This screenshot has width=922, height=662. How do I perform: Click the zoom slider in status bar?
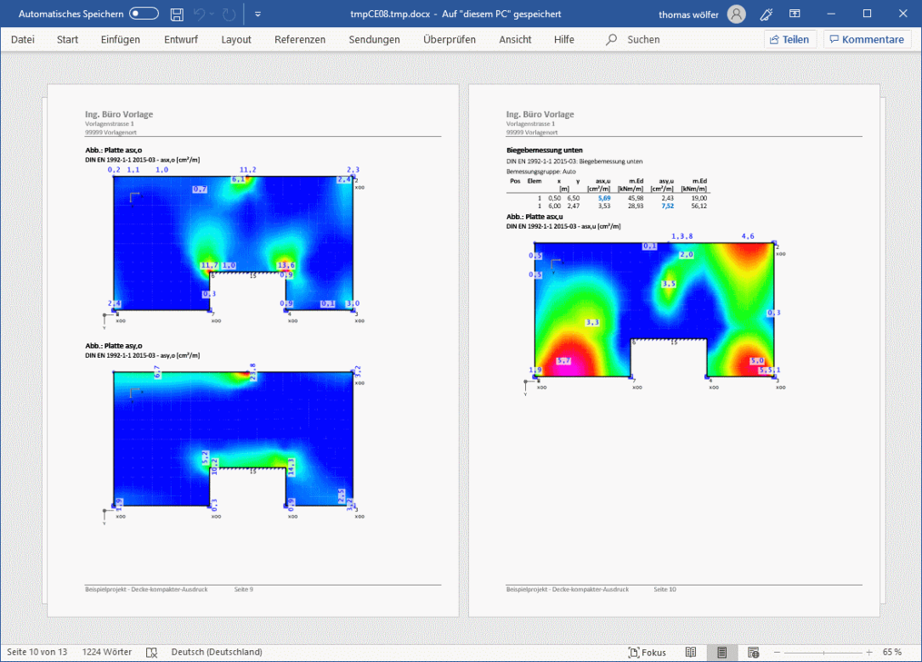[x=823, y=652]
